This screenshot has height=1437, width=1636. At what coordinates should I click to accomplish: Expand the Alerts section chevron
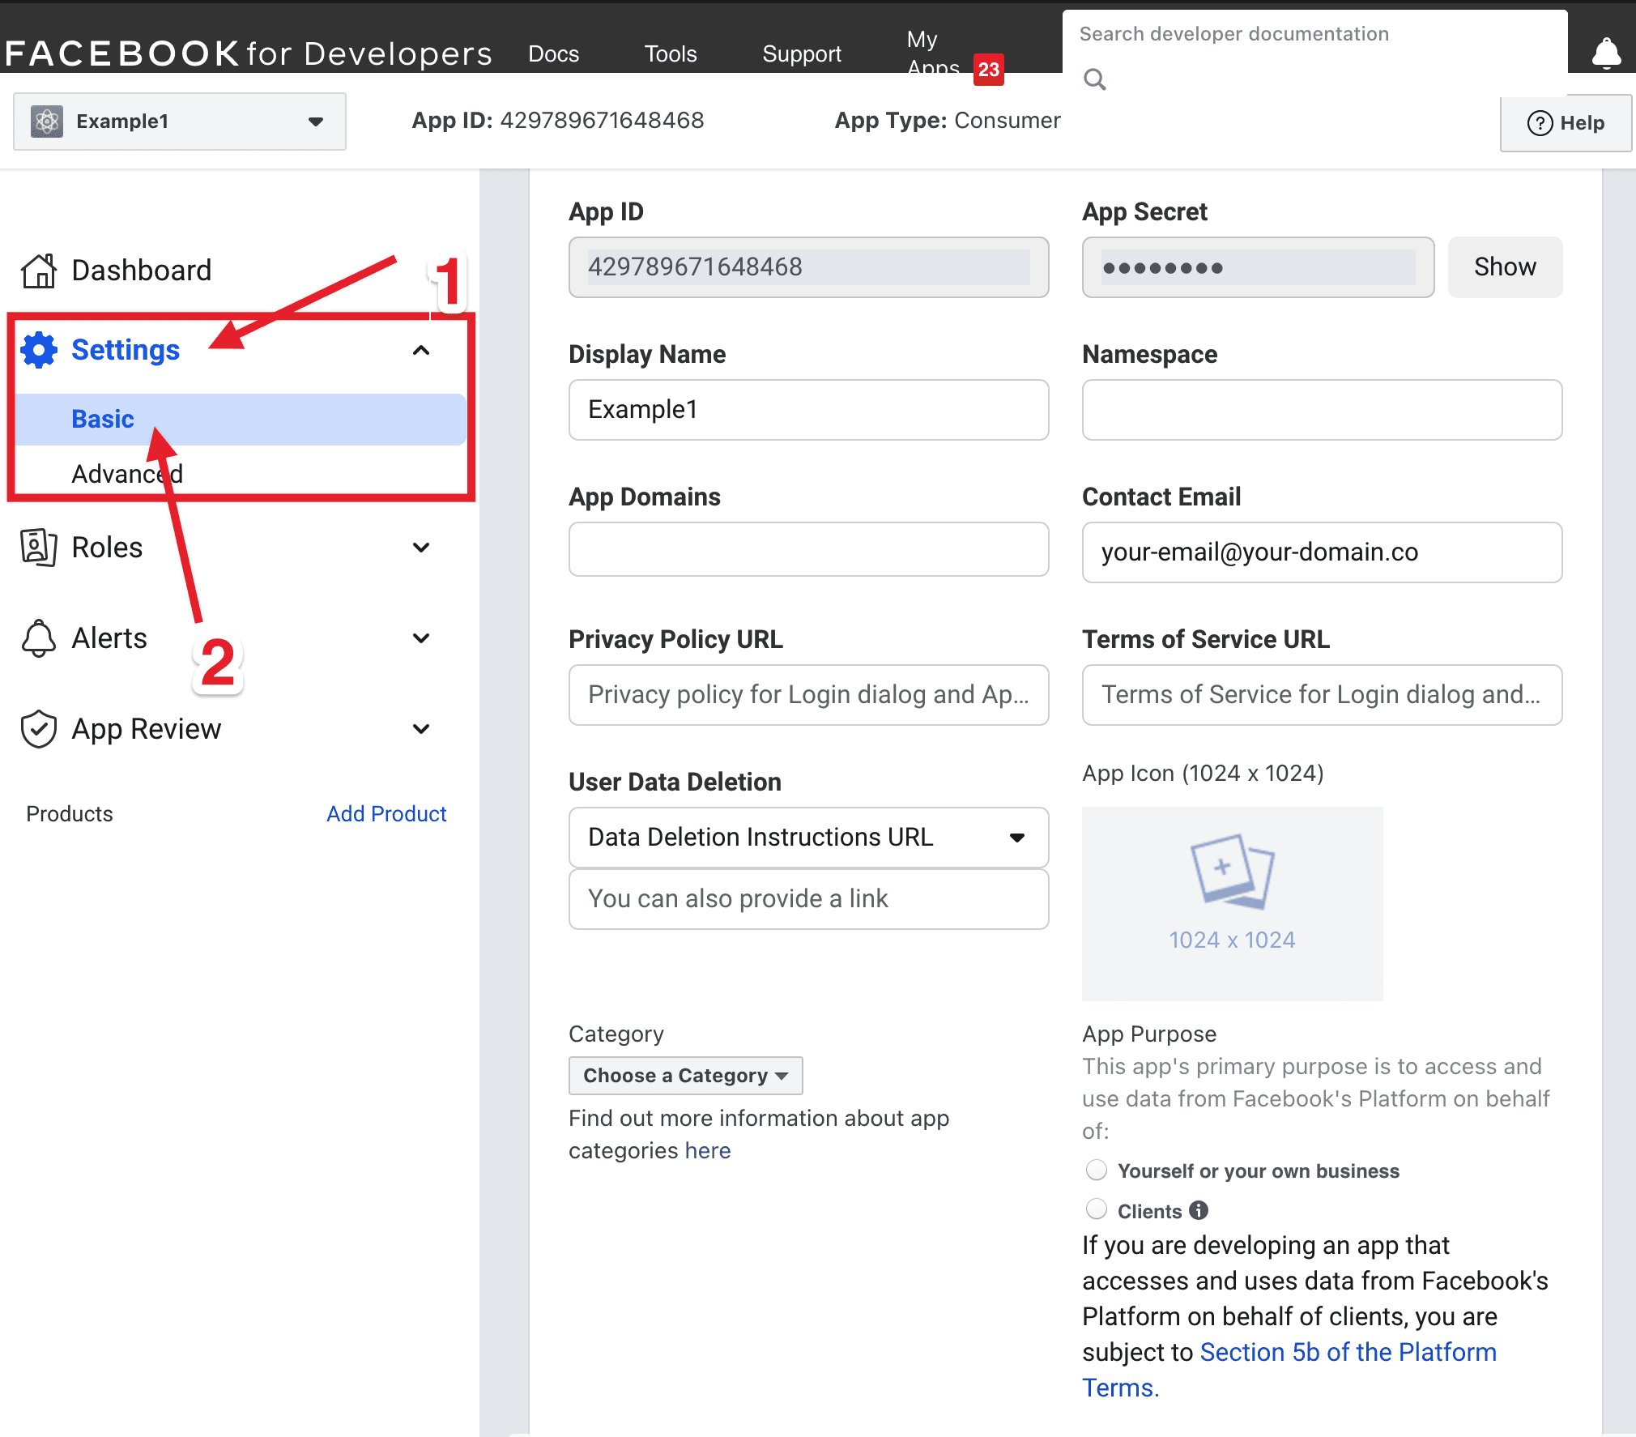tap(421, 638)
